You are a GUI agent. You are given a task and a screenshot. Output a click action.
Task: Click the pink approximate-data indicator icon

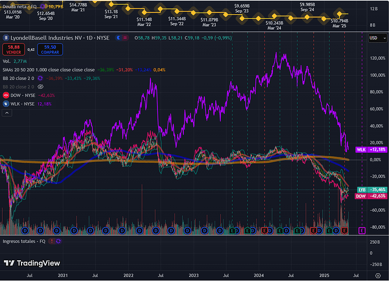click(125, 38)
